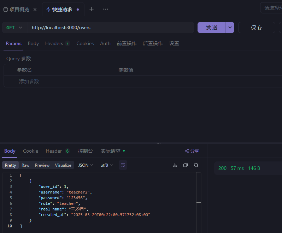Focus the URL field http://localhost:3000/users

[111, 27]
